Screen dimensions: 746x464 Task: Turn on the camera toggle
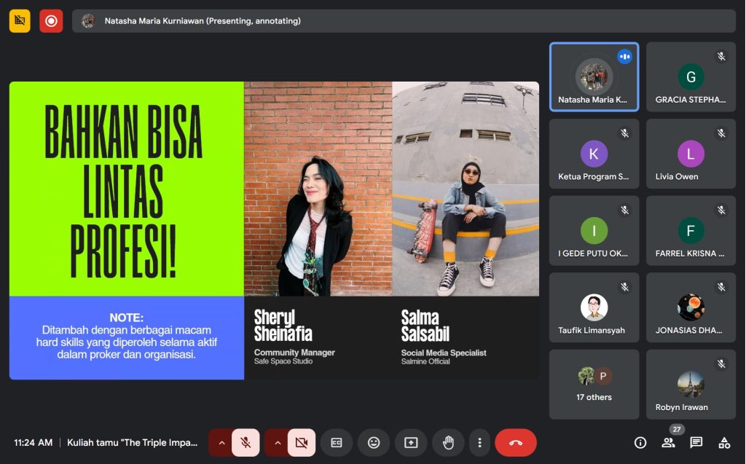pos(302,443)
